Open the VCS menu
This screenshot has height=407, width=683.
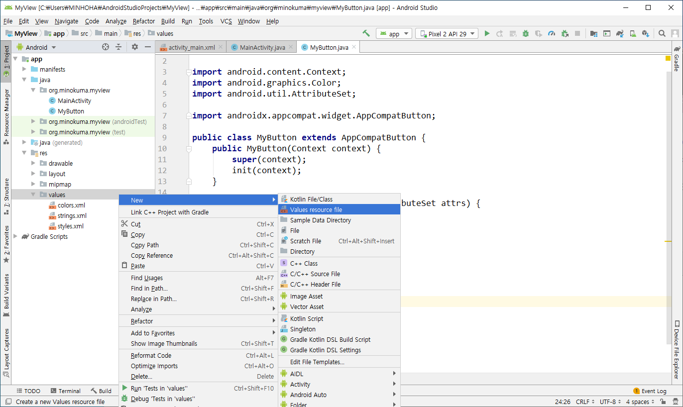click(226, 21)
